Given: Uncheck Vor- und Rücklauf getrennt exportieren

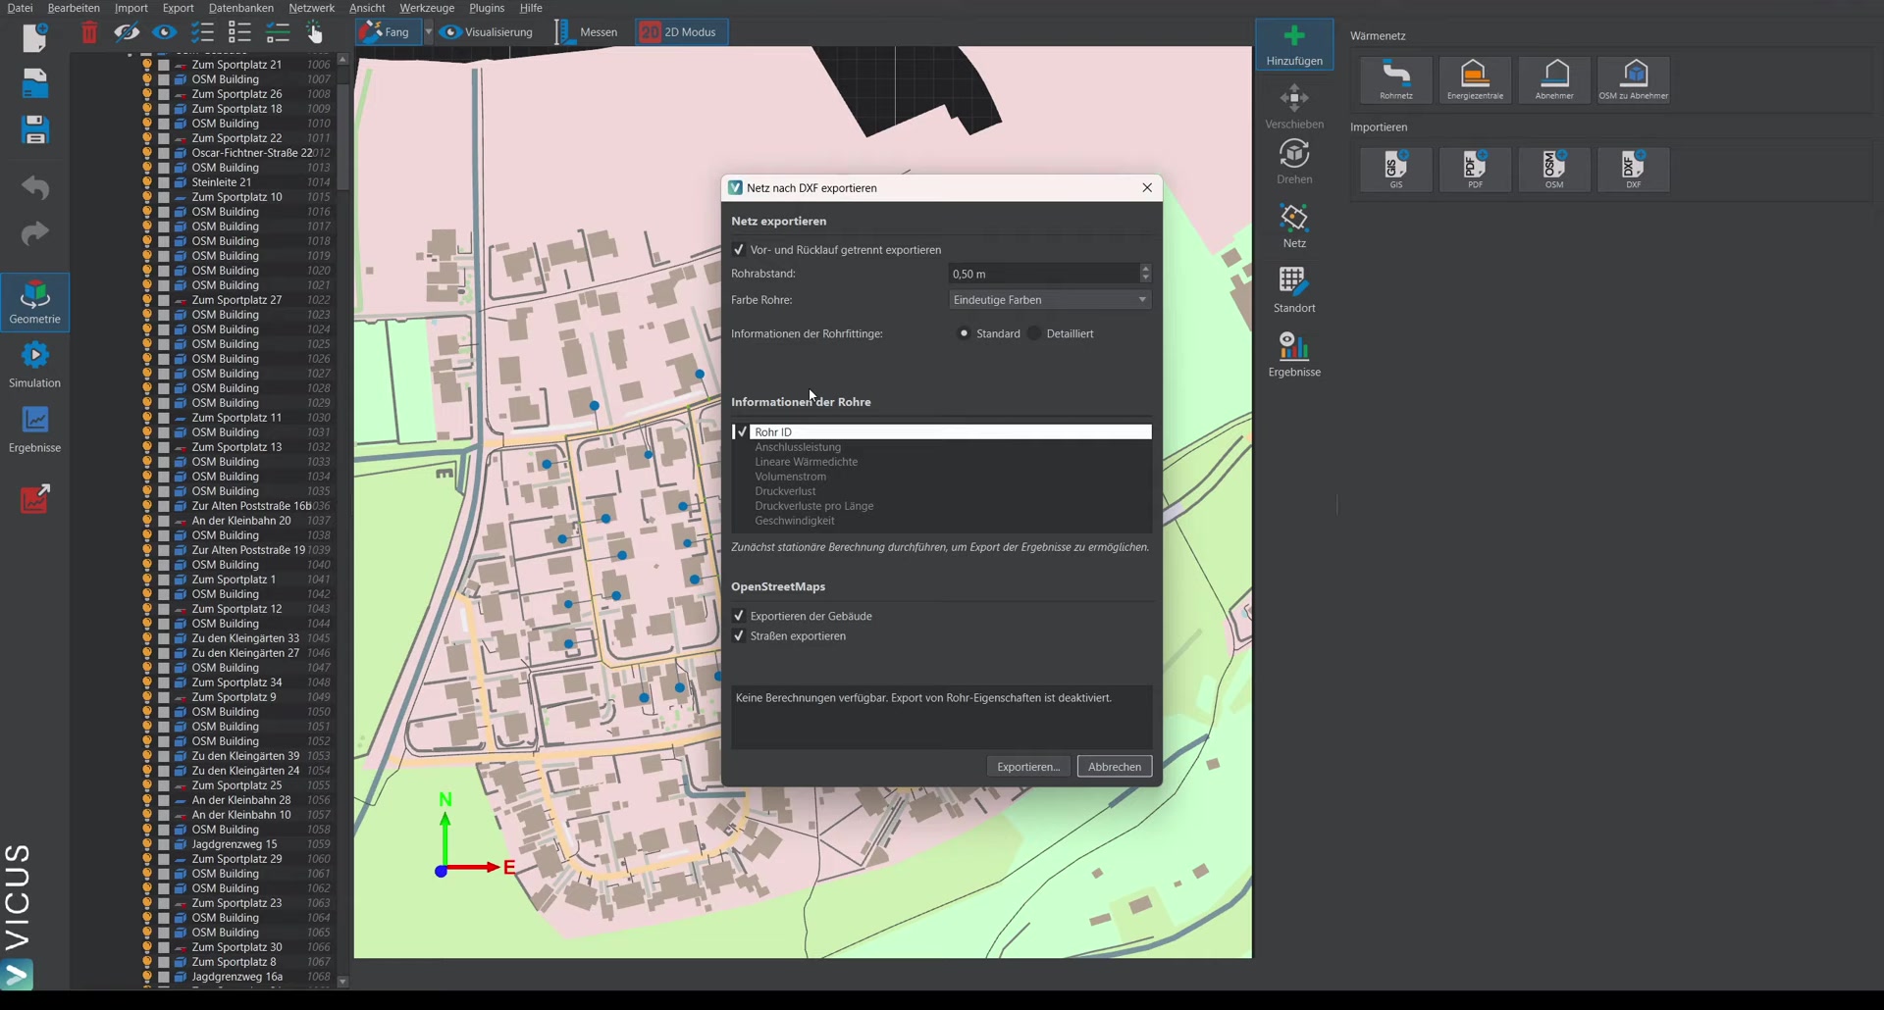Looking at the screenshot, I should click(x=739, y=250).
